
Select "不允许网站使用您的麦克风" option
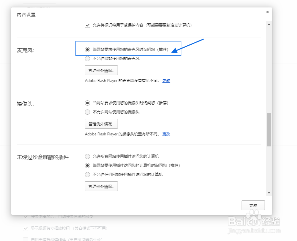tap(87, 59)
